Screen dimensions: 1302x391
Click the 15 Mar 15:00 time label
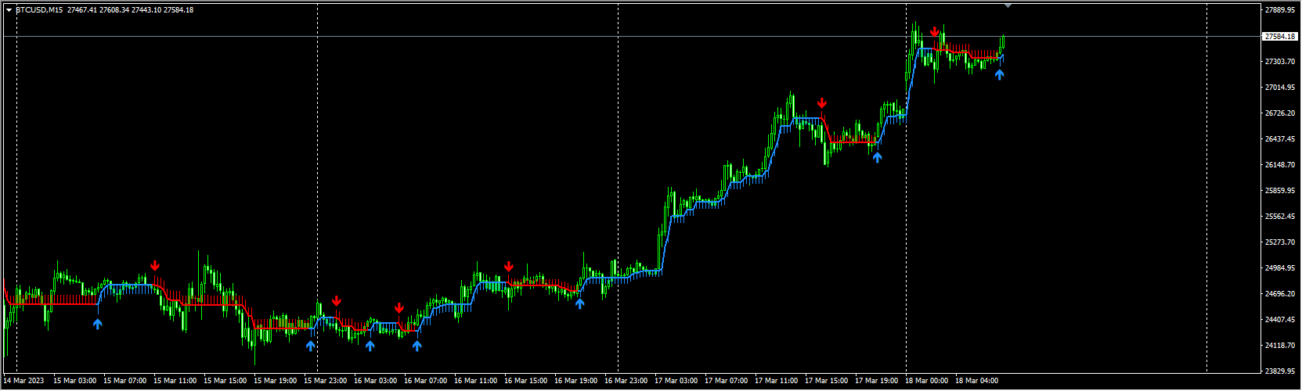[x=225, y=381]
